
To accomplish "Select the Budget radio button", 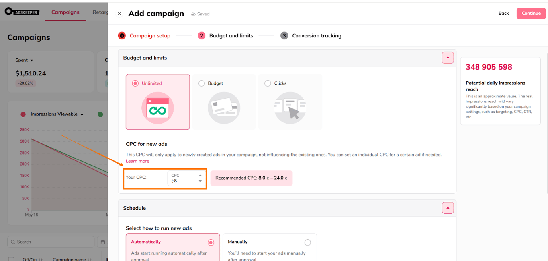I will tap(201, 83).
